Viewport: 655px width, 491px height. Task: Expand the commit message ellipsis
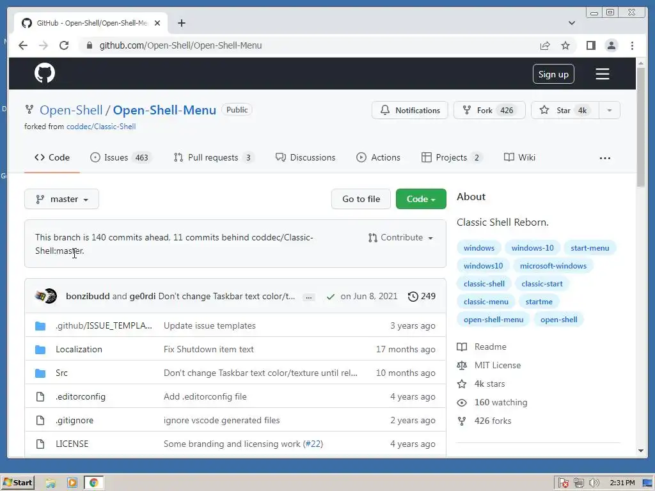(309, 297)
